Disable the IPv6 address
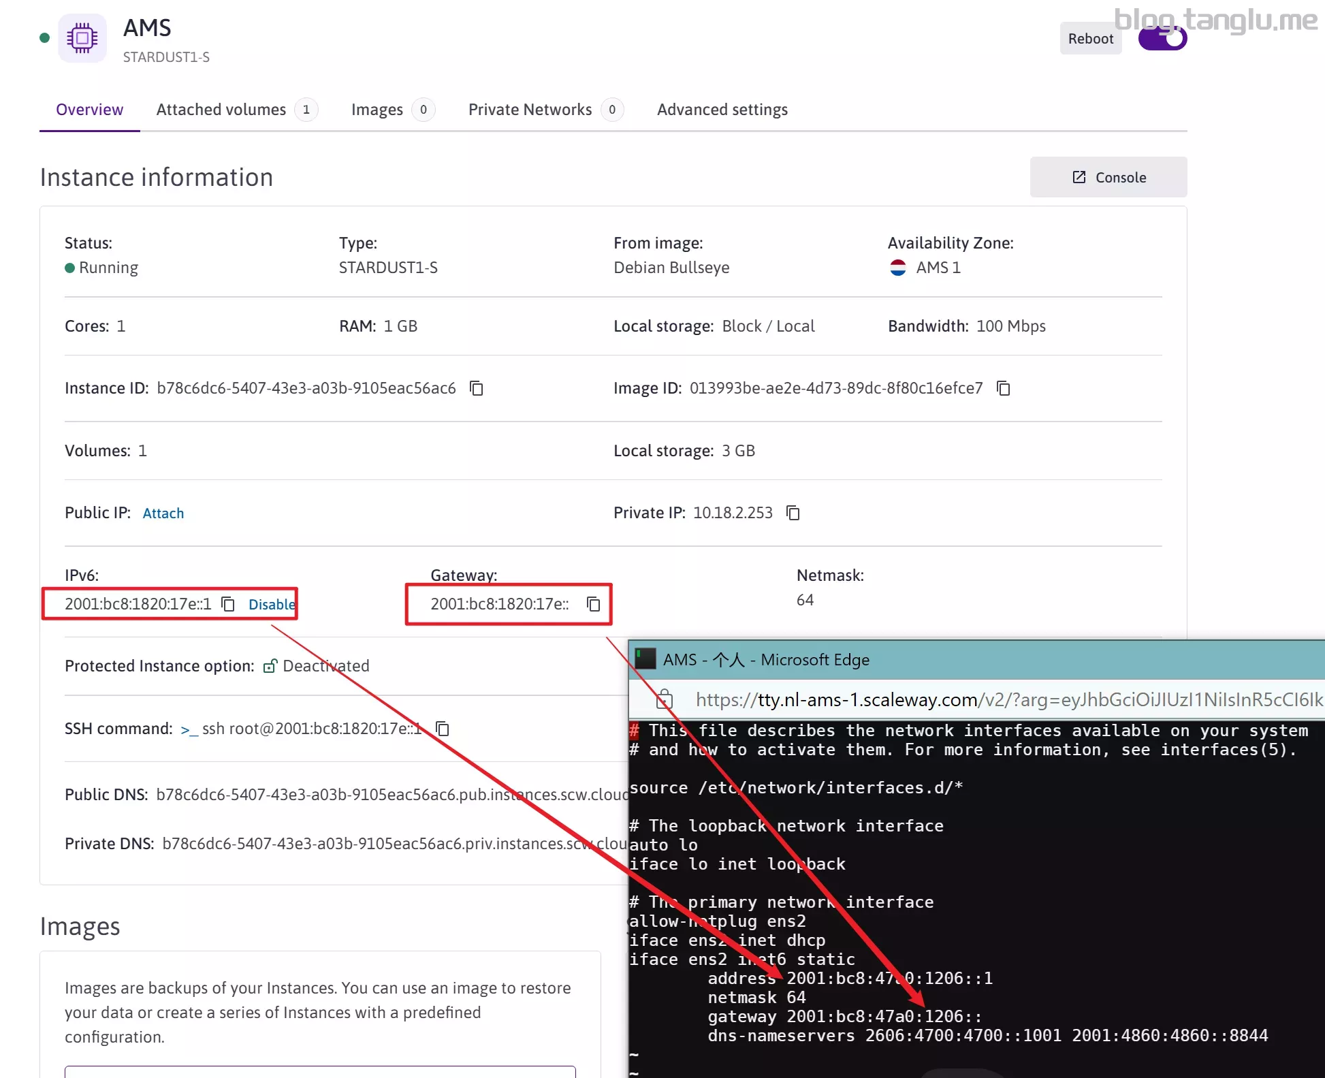The width and height of the screenshot is (1325, 1078). [x=271, y=604]
